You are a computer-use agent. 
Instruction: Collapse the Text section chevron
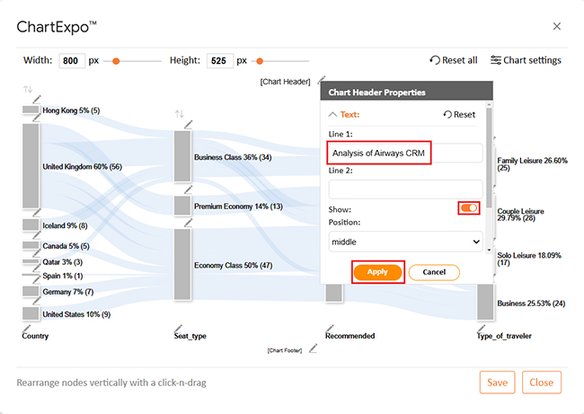tap(334, 115)
